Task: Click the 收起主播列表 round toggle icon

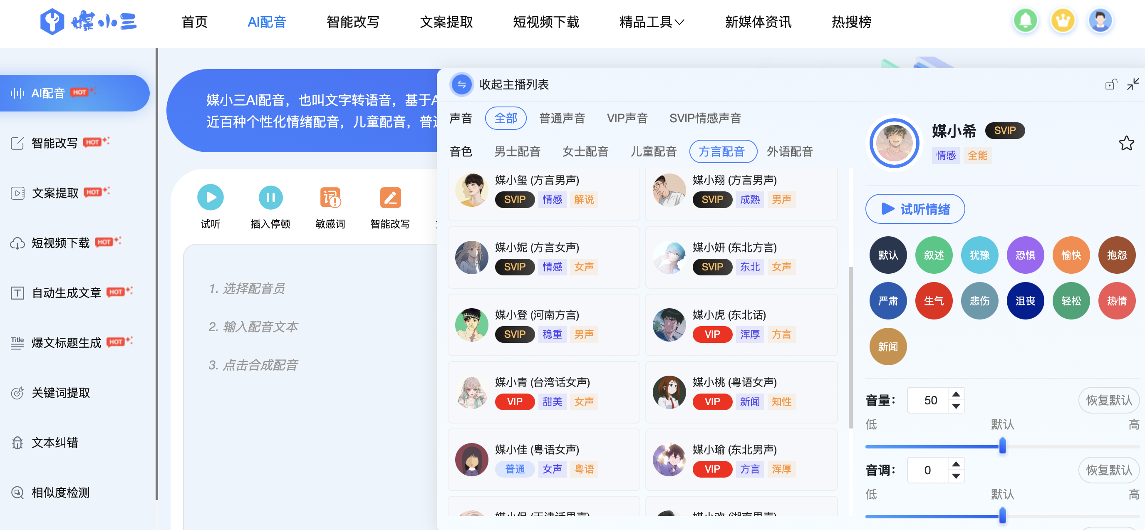Action: [x=461, y=84]
